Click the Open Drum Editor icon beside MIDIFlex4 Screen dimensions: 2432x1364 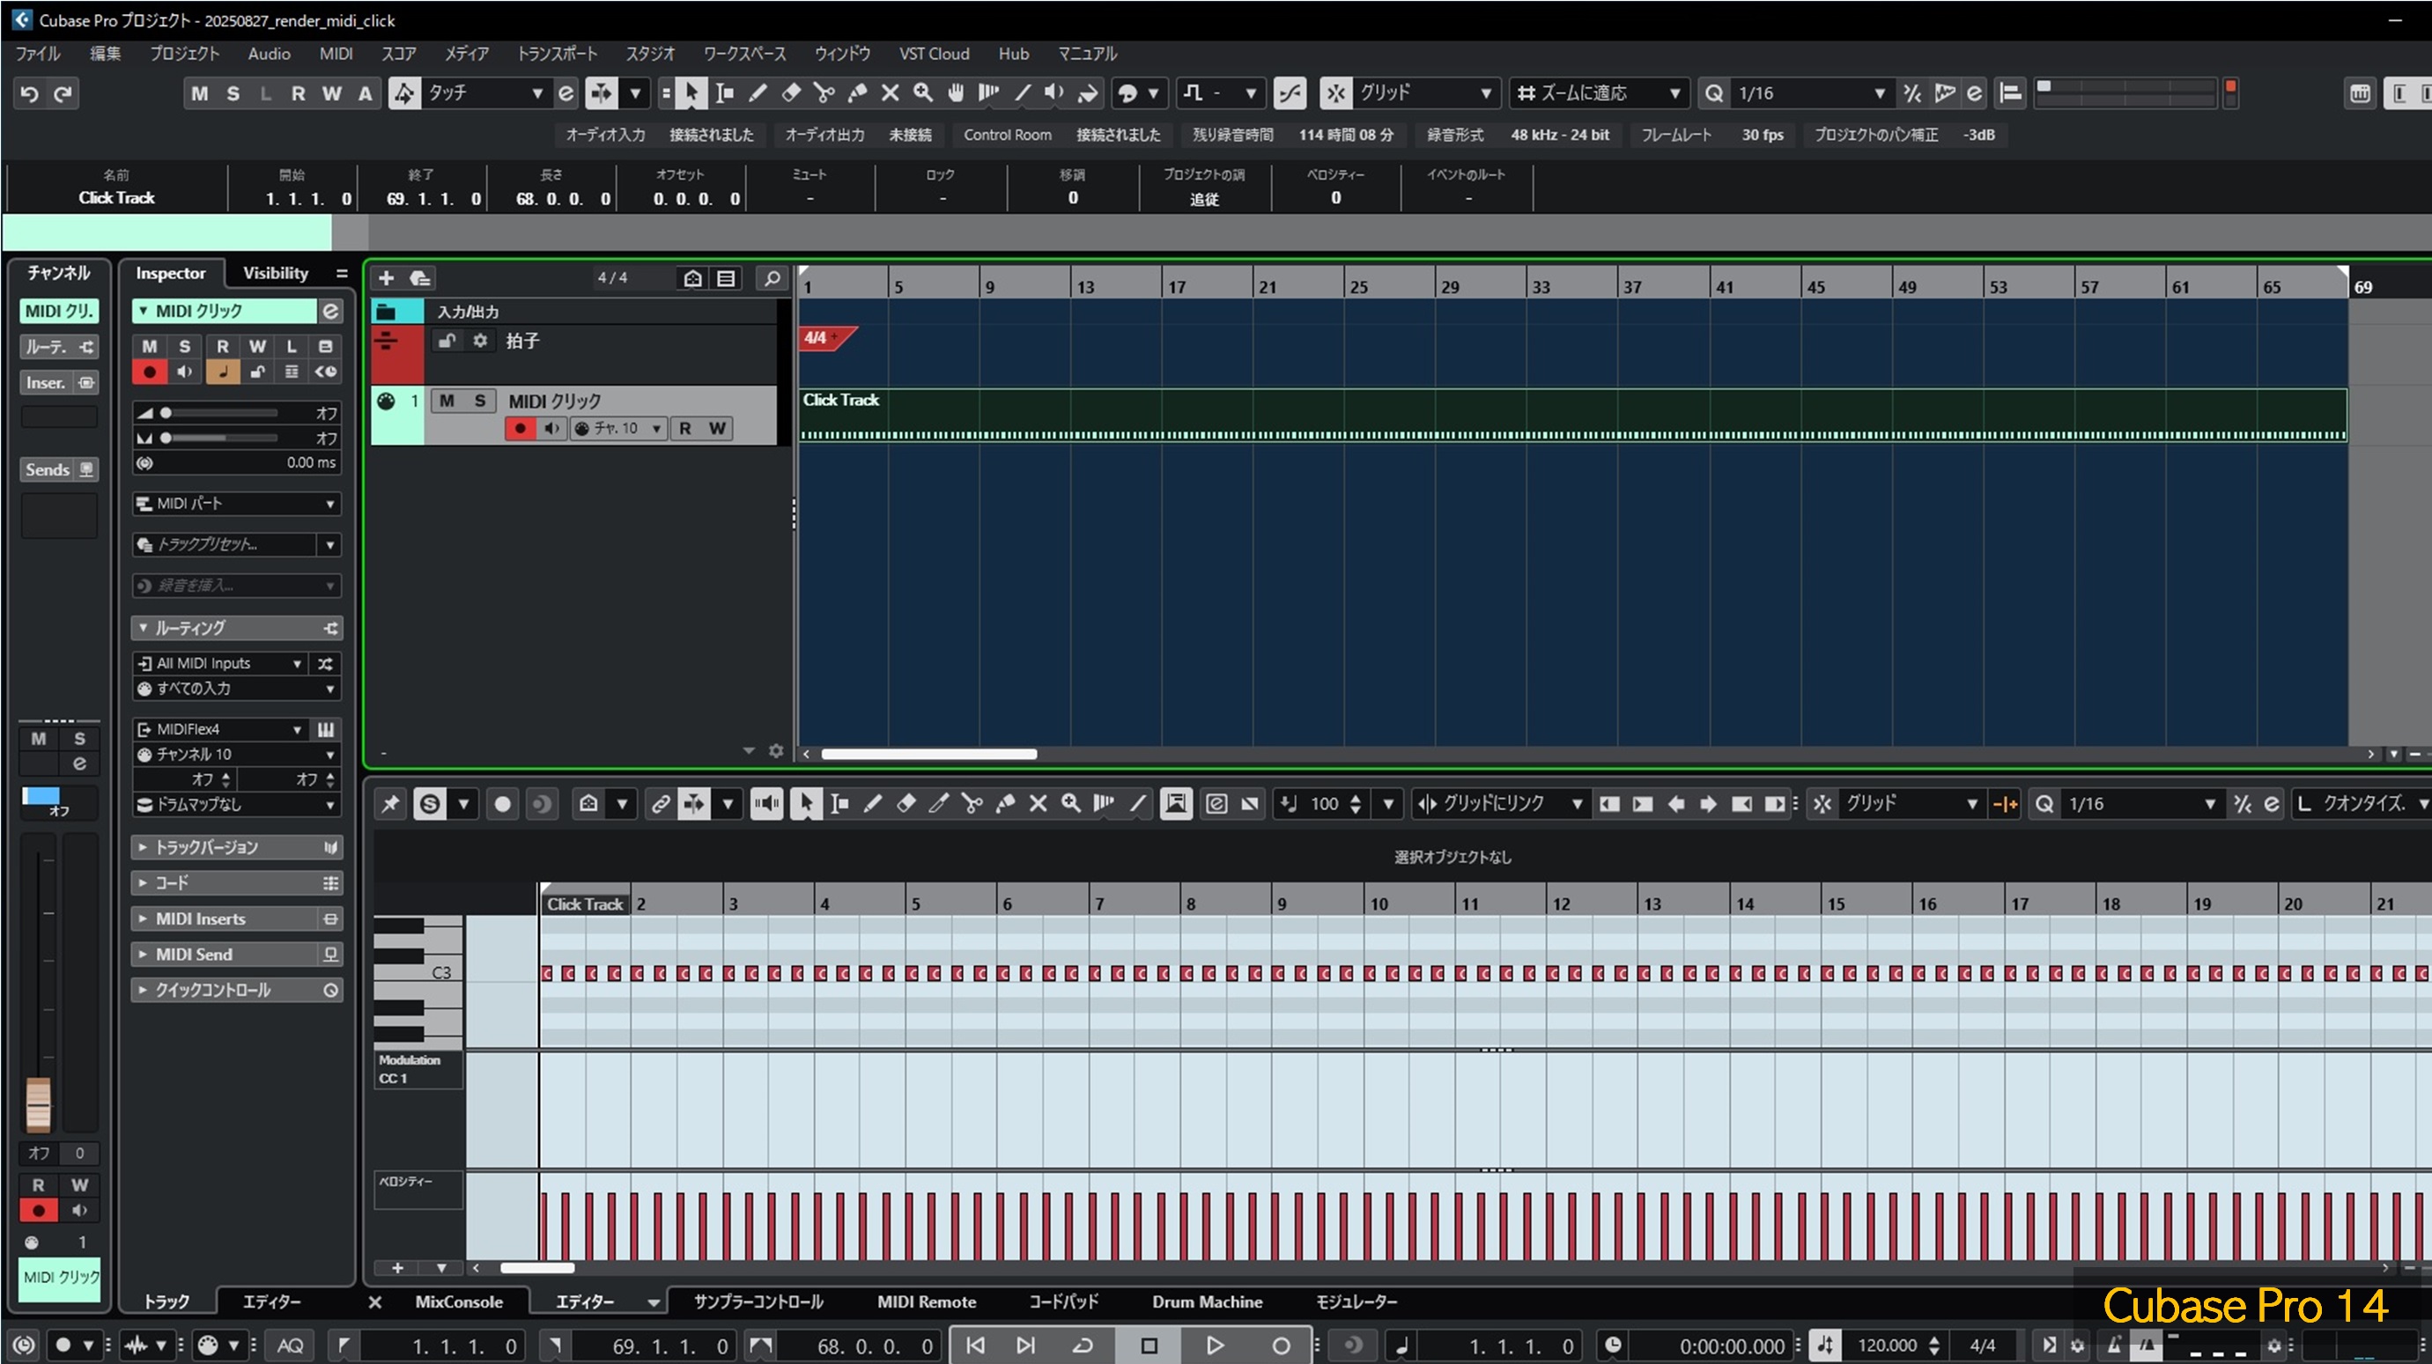326,729
